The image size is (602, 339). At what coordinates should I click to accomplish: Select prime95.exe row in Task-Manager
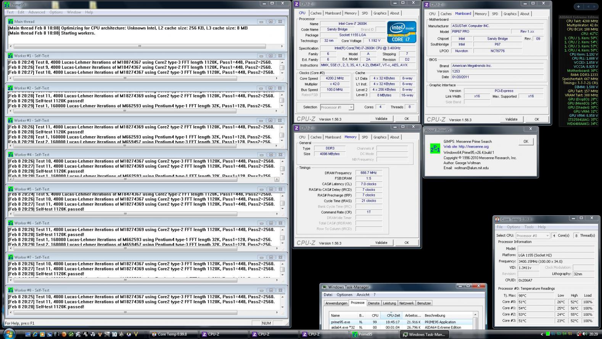click(x=401, y=322)
